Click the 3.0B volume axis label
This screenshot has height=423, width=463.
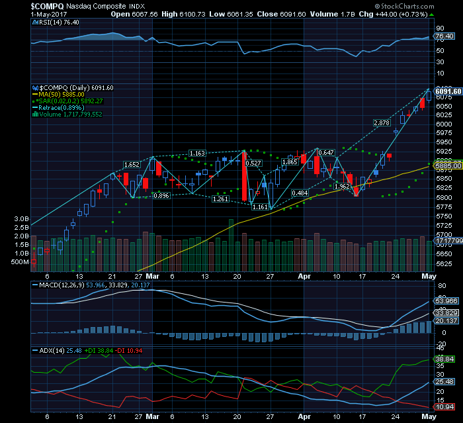click(x=22, y=219)
